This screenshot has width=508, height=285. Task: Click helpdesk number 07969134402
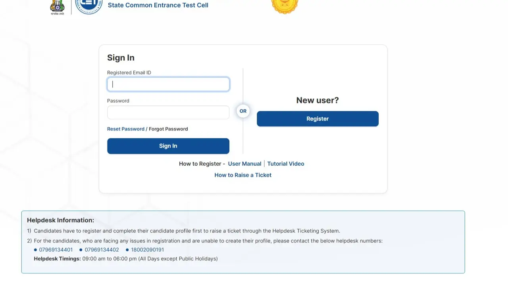point(102,250)
